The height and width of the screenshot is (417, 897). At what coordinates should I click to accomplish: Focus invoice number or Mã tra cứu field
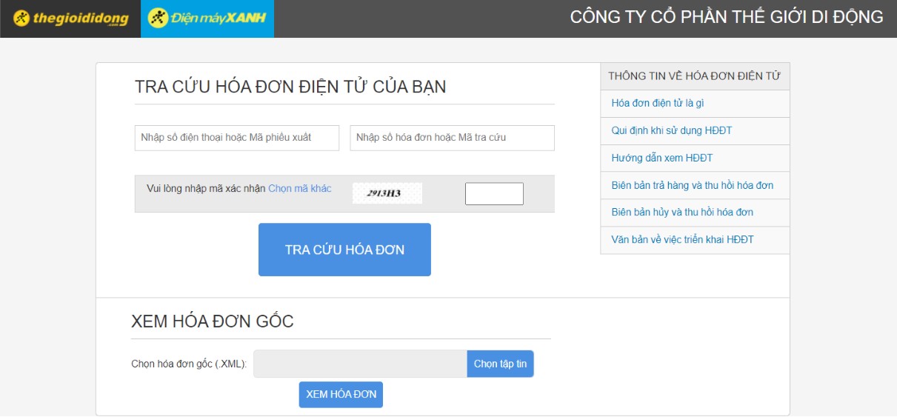click(452, 138)
